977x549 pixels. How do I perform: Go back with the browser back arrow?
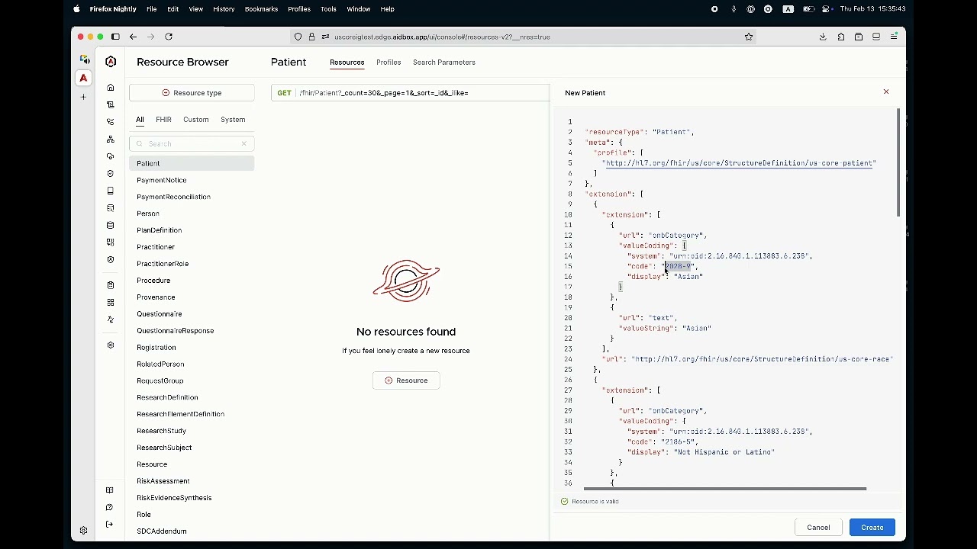[x=133, y=37]
